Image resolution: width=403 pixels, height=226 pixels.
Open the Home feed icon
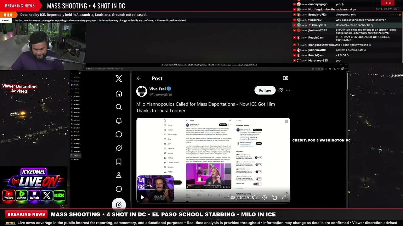coord(119,94)
